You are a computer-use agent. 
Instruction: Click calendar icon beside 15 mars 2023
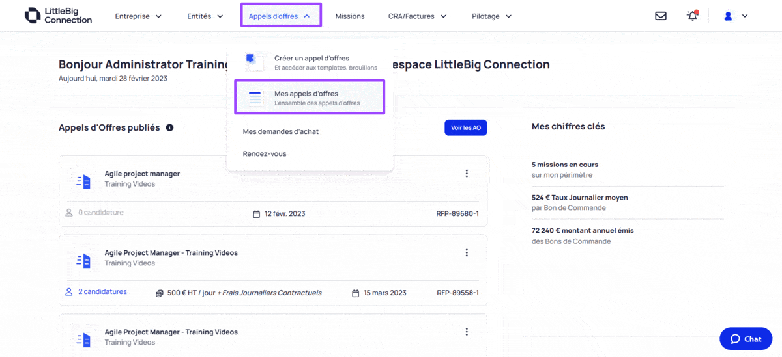pyautogui.click(x=356, y=293)
